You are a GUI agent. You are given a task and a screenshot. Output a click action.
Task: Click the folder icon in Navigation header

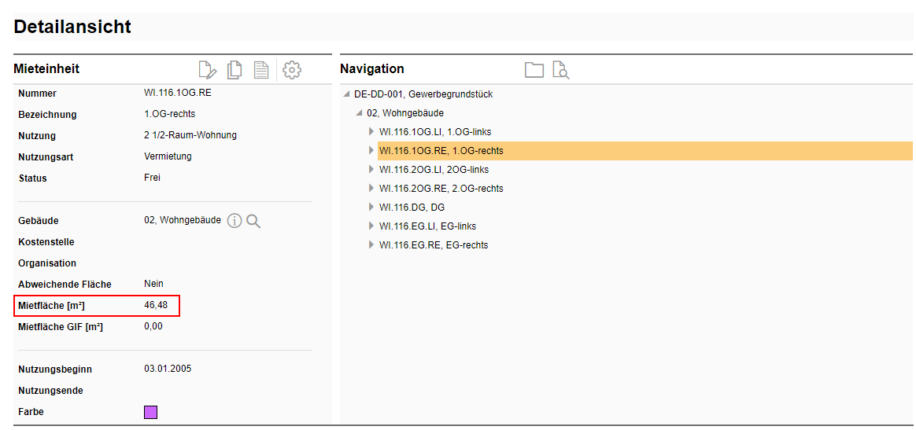(534, 70)
